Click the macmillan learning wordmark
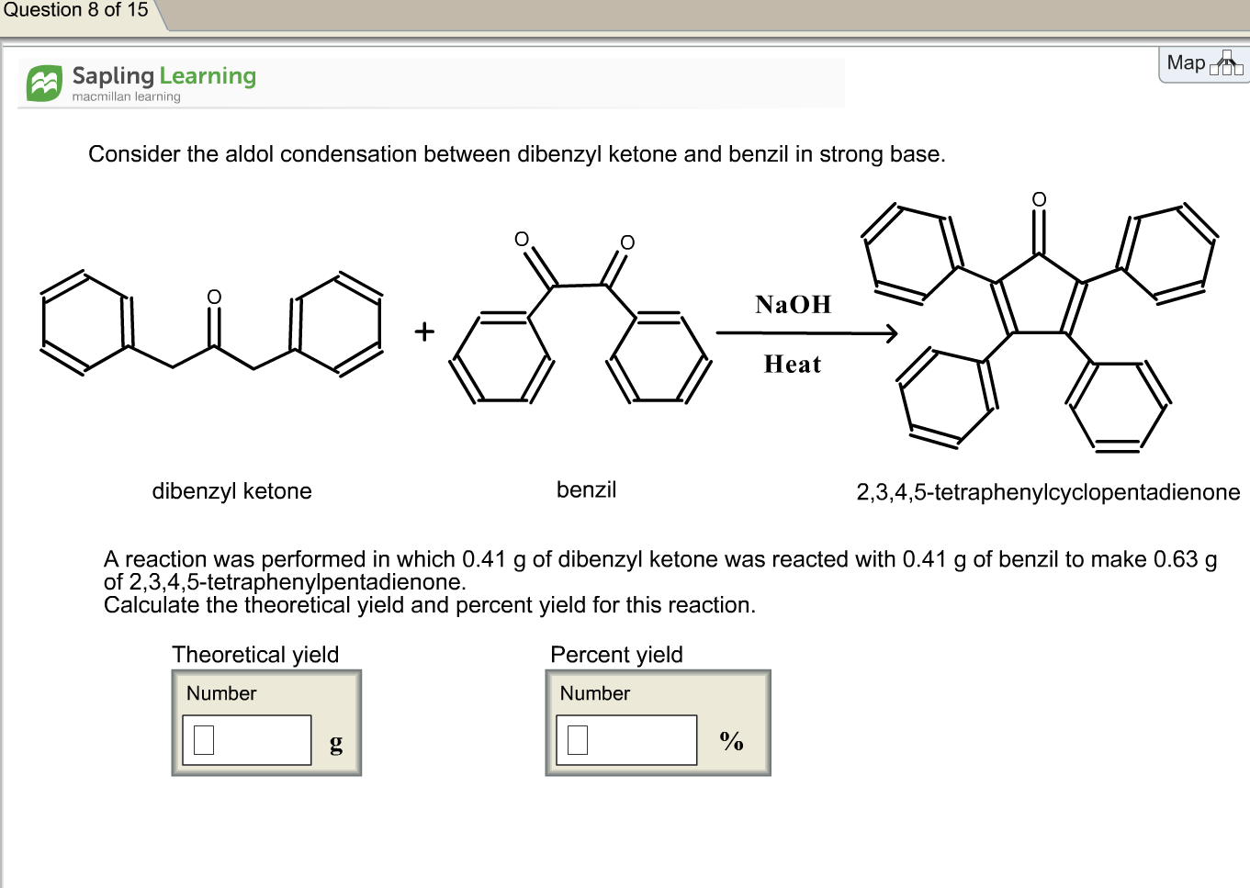Screen dimensions: 1250x888 tap(125, 96)
